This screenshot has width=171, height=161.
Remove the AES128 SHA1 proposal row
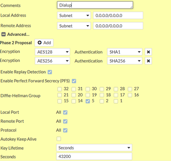click(148, 52)
